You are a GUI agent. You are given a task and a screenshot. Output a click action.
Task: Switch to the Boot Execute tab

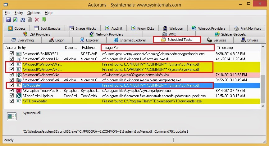point(47,28)
